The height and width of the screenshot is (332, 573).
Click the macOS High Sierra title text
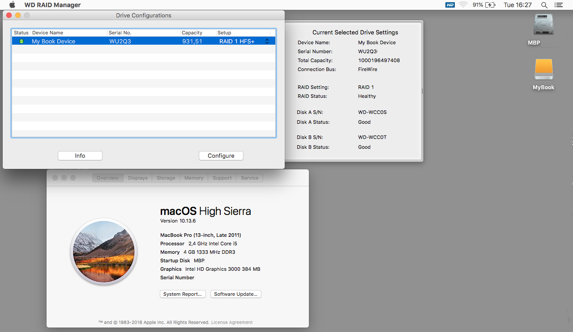[205, 211]
